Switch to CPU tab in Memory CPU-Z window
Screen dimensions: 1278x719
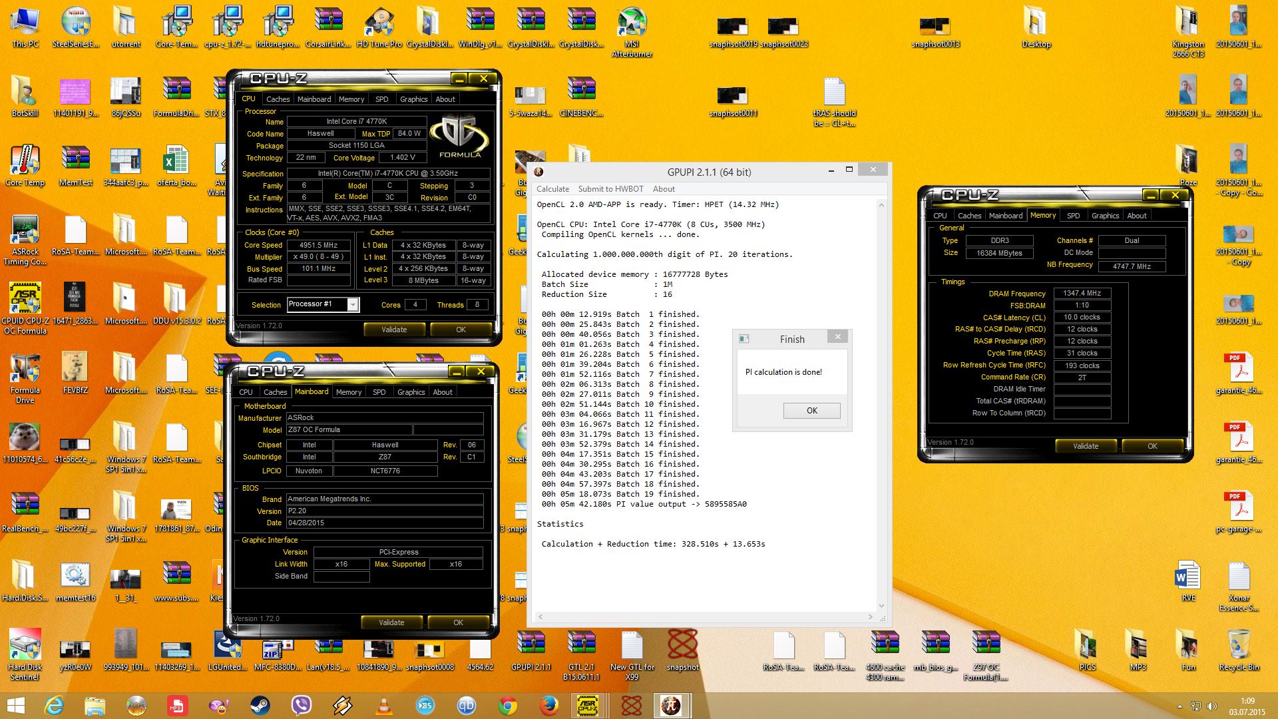[x=940, y=216]
